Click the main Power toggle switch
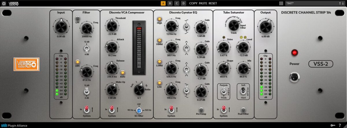The image size is (347, 128). click(x=295, y=77)
